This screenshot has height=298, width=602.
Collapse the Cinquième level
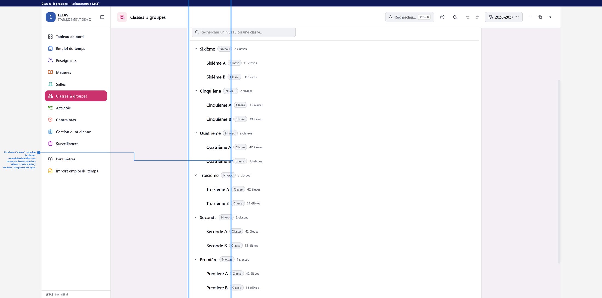click(x=196, y=91)
